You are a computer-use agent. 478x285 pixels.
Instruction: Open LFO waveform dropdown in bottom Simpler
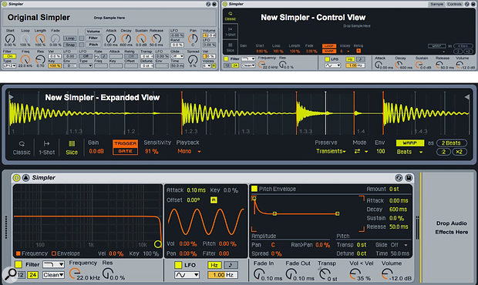click(x=187, y=275)
